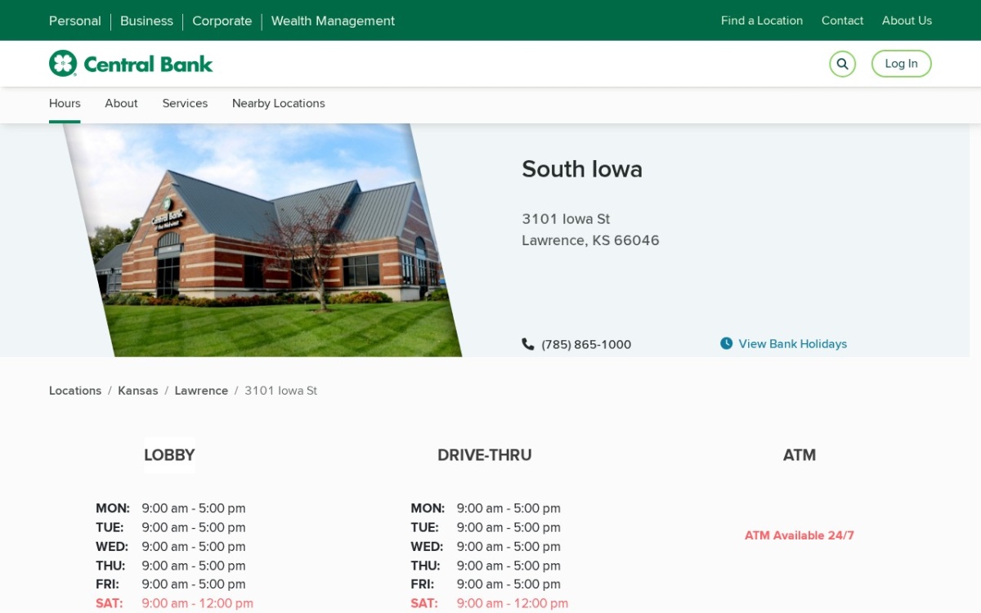Click the ATM heading

click(800, 455)
